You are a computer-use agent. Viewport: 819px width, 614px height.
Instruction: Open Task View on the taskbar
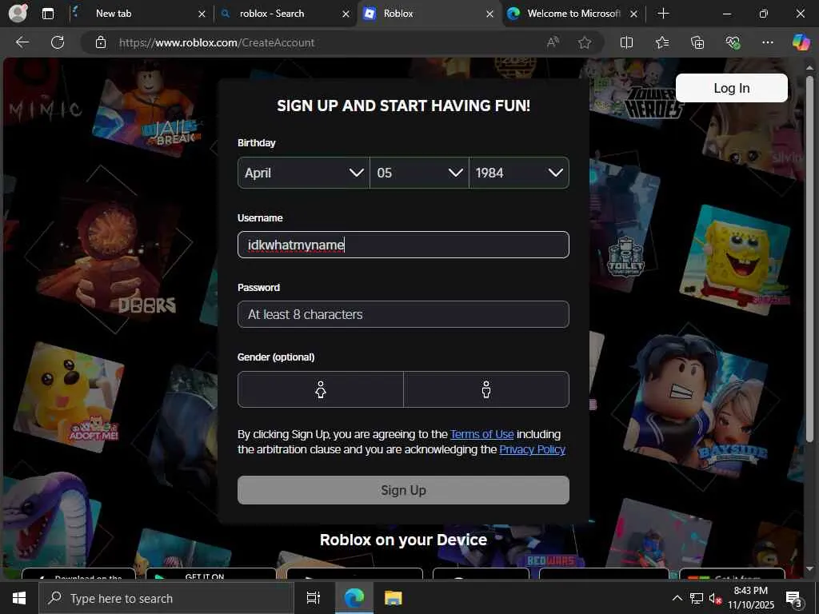pyautogui.click(x=314, y=598)
